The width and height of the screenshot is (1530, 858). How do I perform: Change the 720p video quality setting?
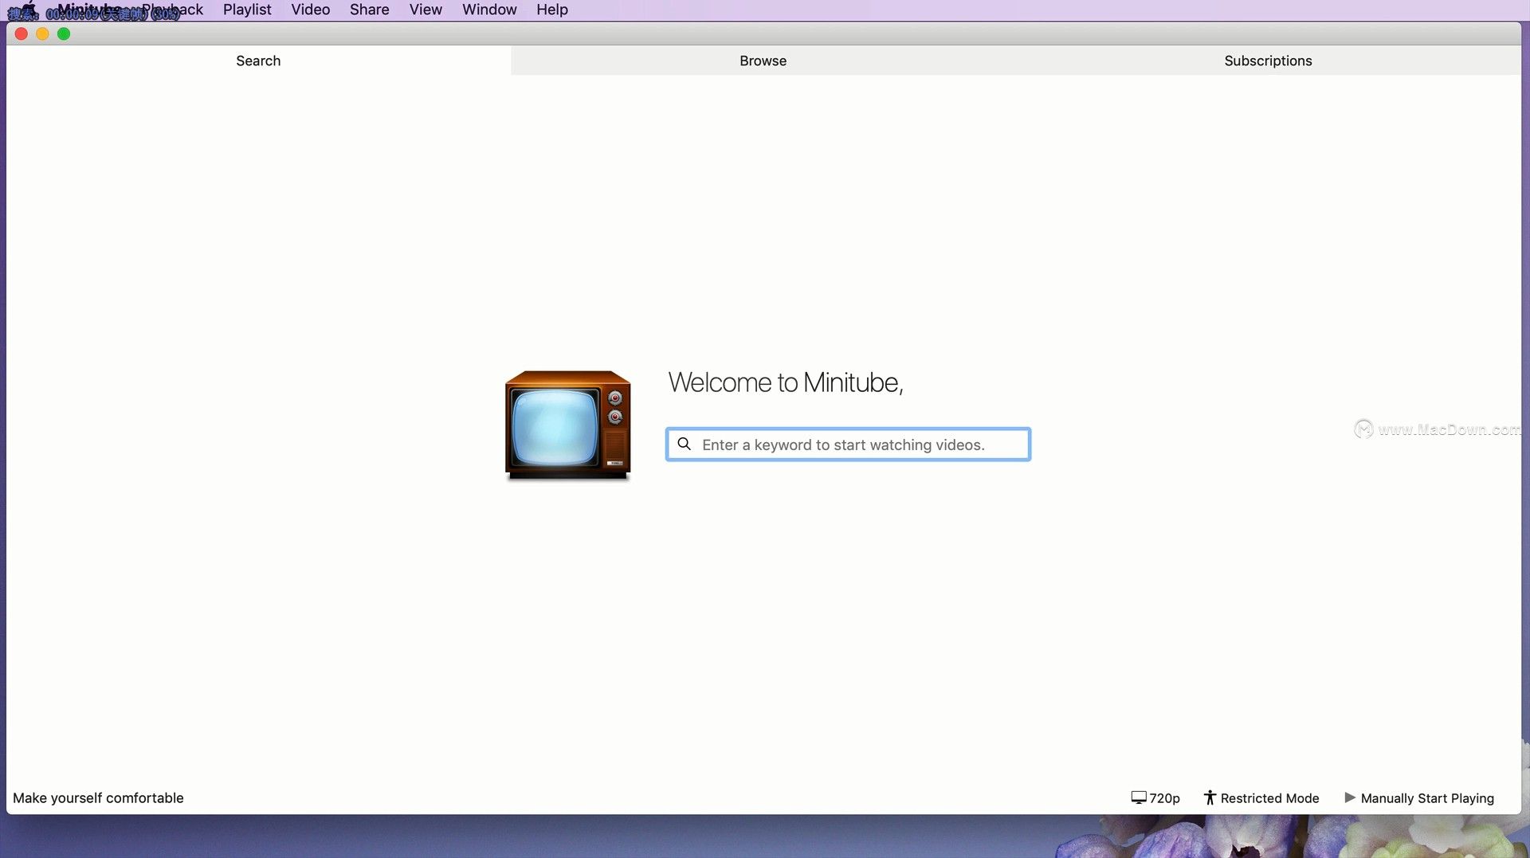pyautogui.click(x=1155, y=797)
